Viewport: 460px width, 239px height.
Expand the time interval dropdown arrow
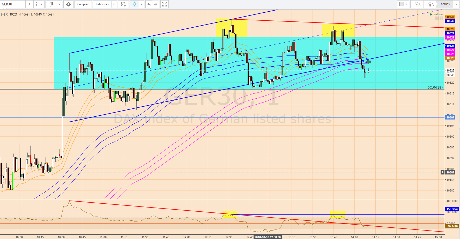tap(42, 4)
